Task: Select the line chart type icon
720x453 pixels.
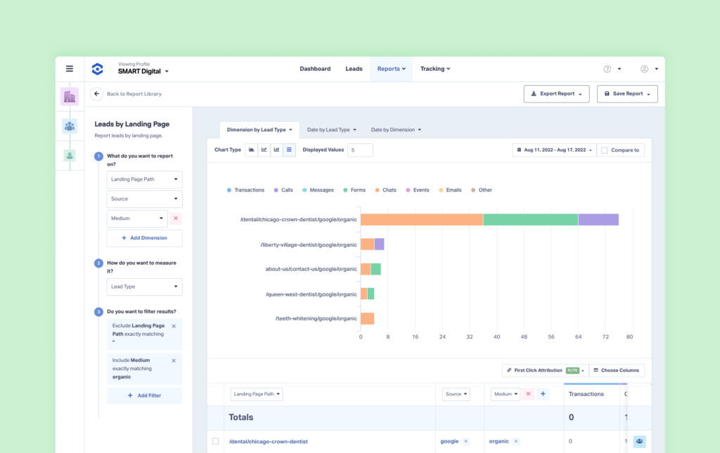Action: [264, 150]
